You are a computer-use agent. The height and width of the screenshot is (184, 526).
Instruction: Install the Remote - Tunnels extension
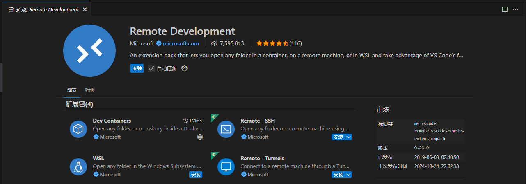point(338,175)
